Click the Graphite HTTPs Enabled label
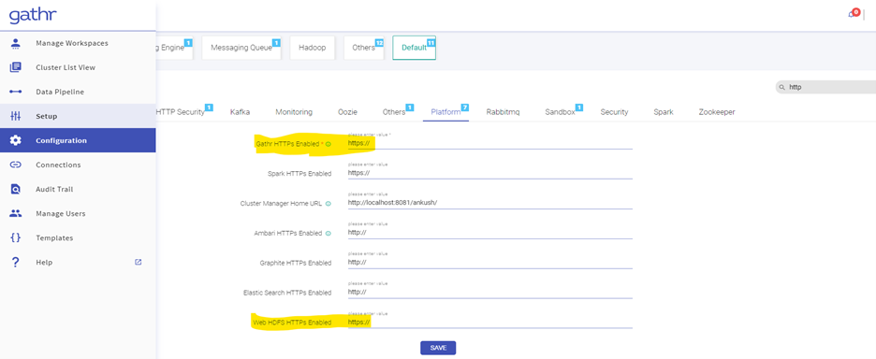 click(296, 263)
